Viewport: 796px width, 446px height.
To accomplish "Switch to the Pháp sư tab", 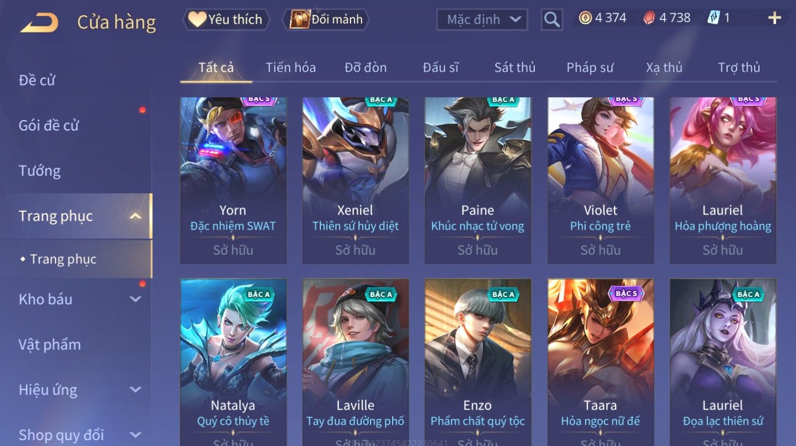I will click(590, 68).
